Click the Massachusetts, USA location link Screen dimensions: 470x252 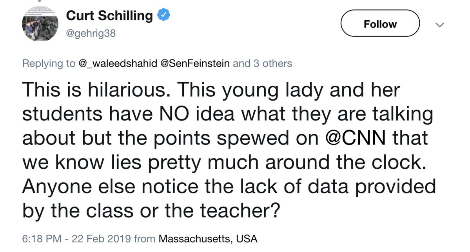coord(208,238)
